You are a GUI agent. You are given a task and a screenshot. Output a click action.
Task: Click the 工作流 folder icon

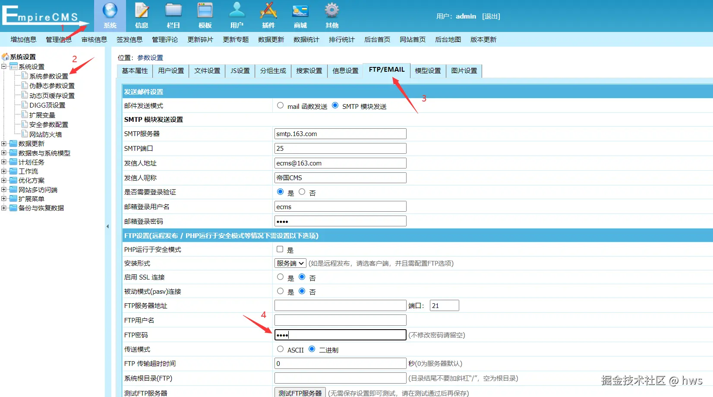13,171
